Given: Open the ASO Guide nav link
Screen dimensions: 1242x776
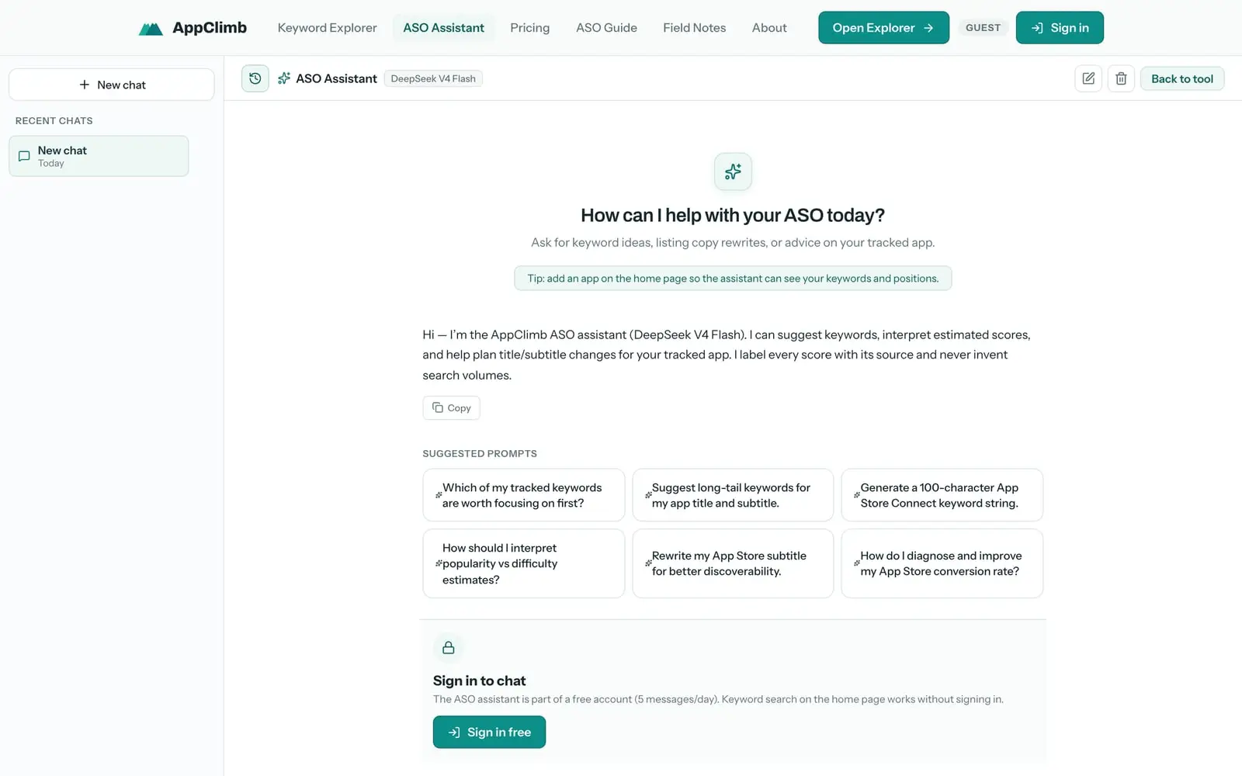Looking at the screenshot, I should (606, 28).
